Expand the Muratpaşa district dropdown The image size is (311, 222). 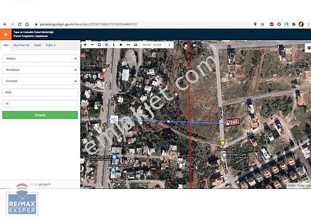(x=40, y=70)
